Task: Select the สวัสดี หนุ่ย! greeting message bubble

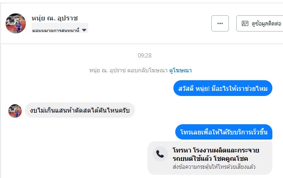Action: 223,88
